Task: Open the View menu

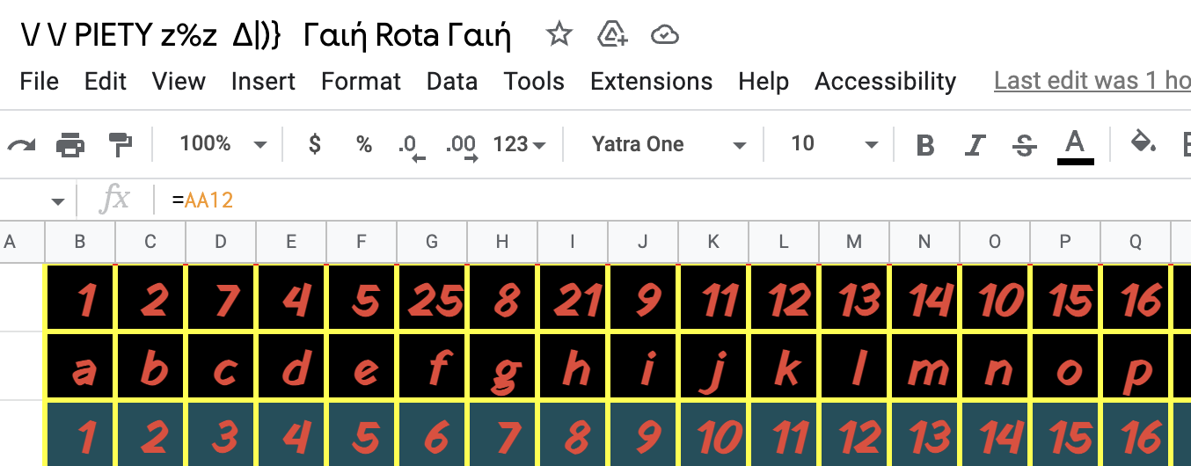Action: [x=179, y=82]
